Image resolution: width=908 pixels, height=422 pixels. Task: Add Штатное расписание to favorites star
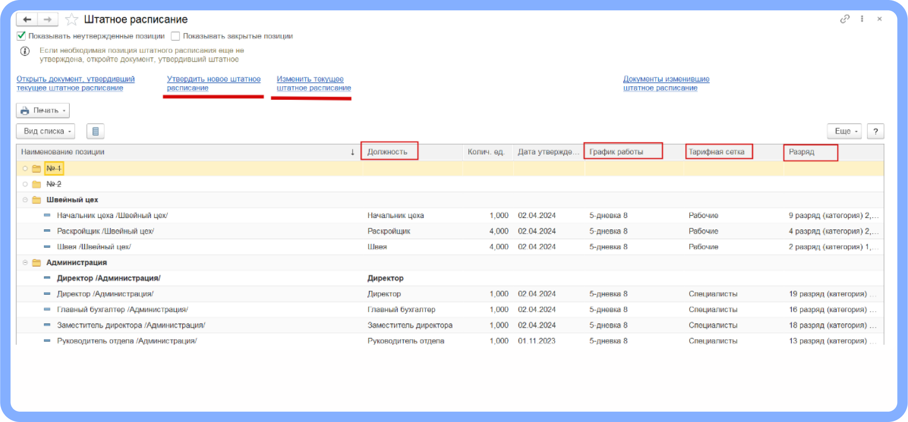(72, 19)
